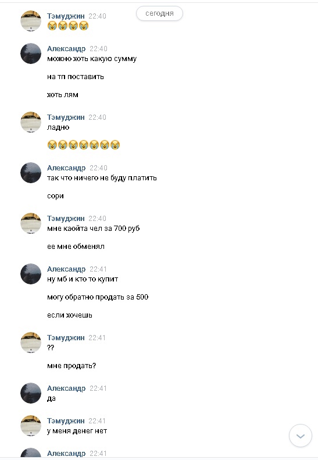
Task: Click the scroll-to-bottom chevron button
Action: (x=300, y=436)
